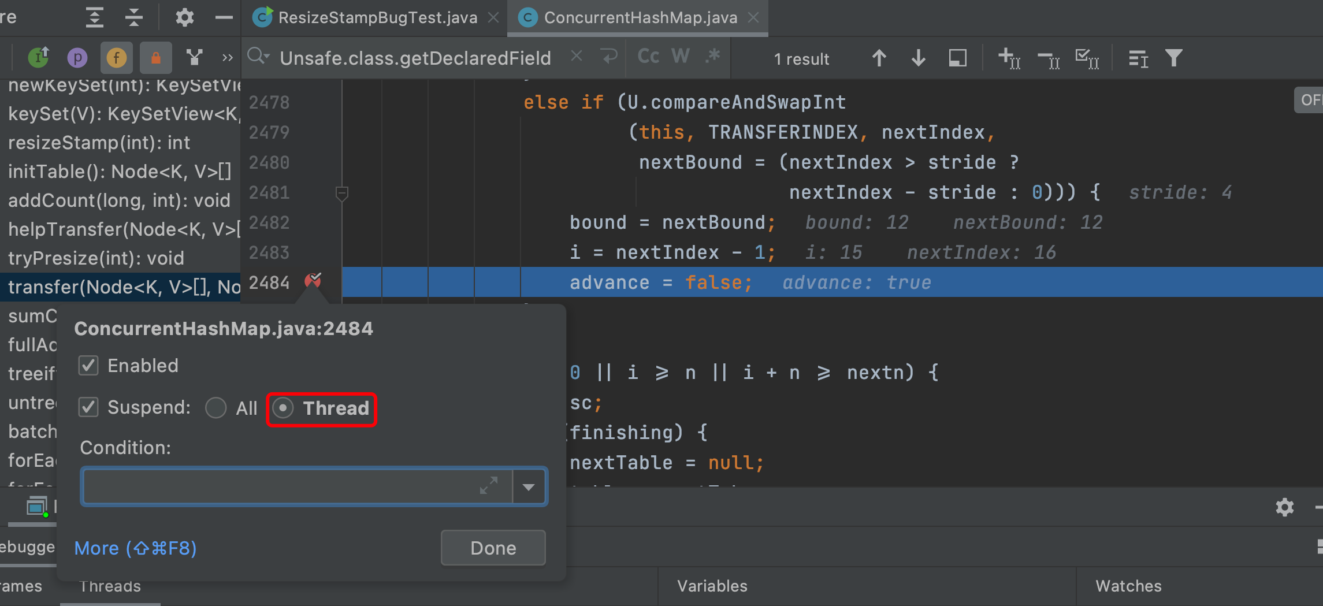The image size is (1323, 606).
Task: Select the All suspend radio button
Action: pos(216,408)
